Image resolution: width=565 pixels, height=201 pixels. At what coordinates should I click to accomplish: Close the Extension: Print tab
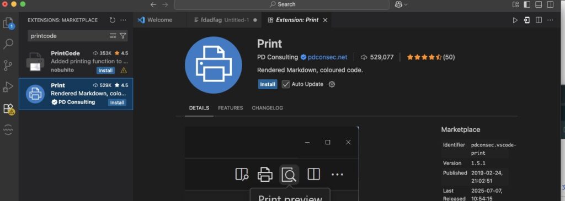pos(325,20)
